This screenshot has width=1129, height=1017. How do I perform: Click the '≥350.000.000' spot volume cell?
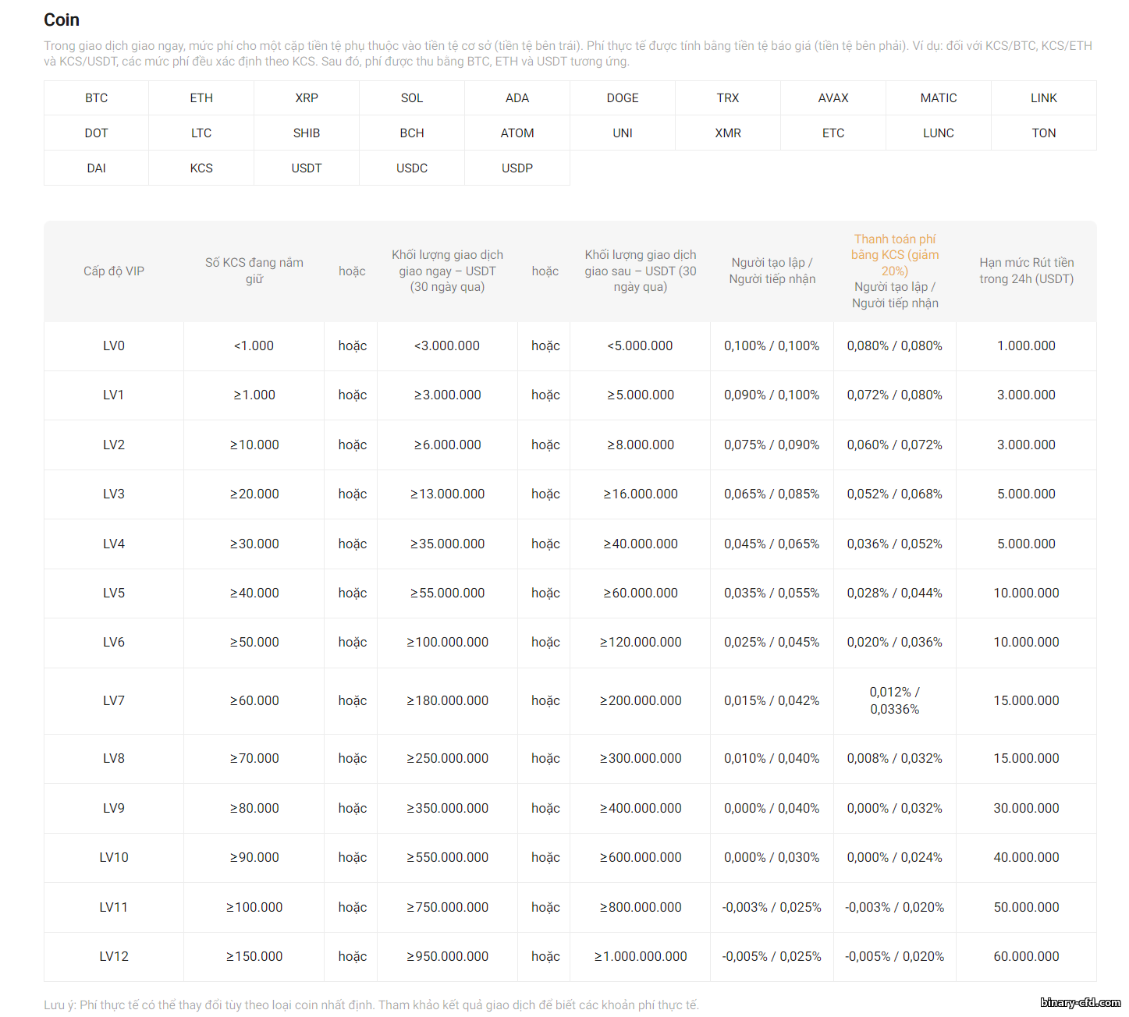448,809
